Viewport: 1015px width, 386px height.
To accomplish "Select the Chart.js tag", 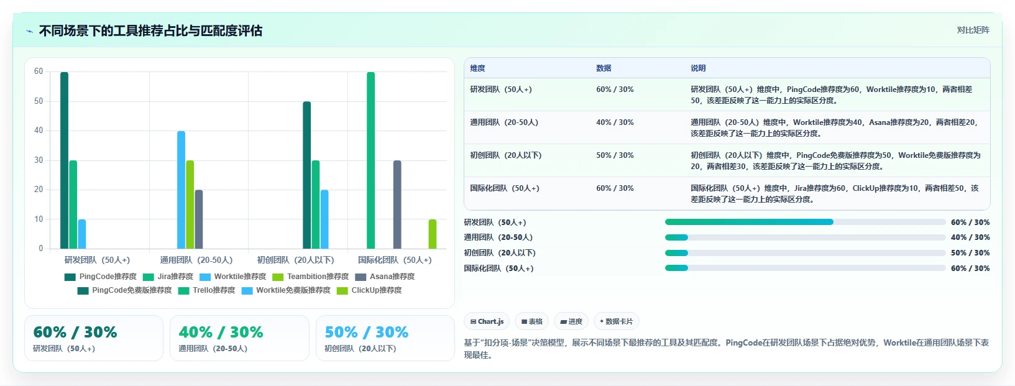I will coord(487,321).
